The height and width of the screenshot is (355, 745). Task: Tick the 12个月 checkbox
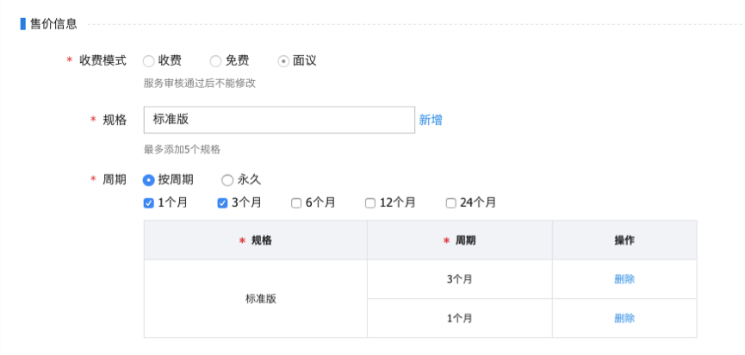pos(370,203)
